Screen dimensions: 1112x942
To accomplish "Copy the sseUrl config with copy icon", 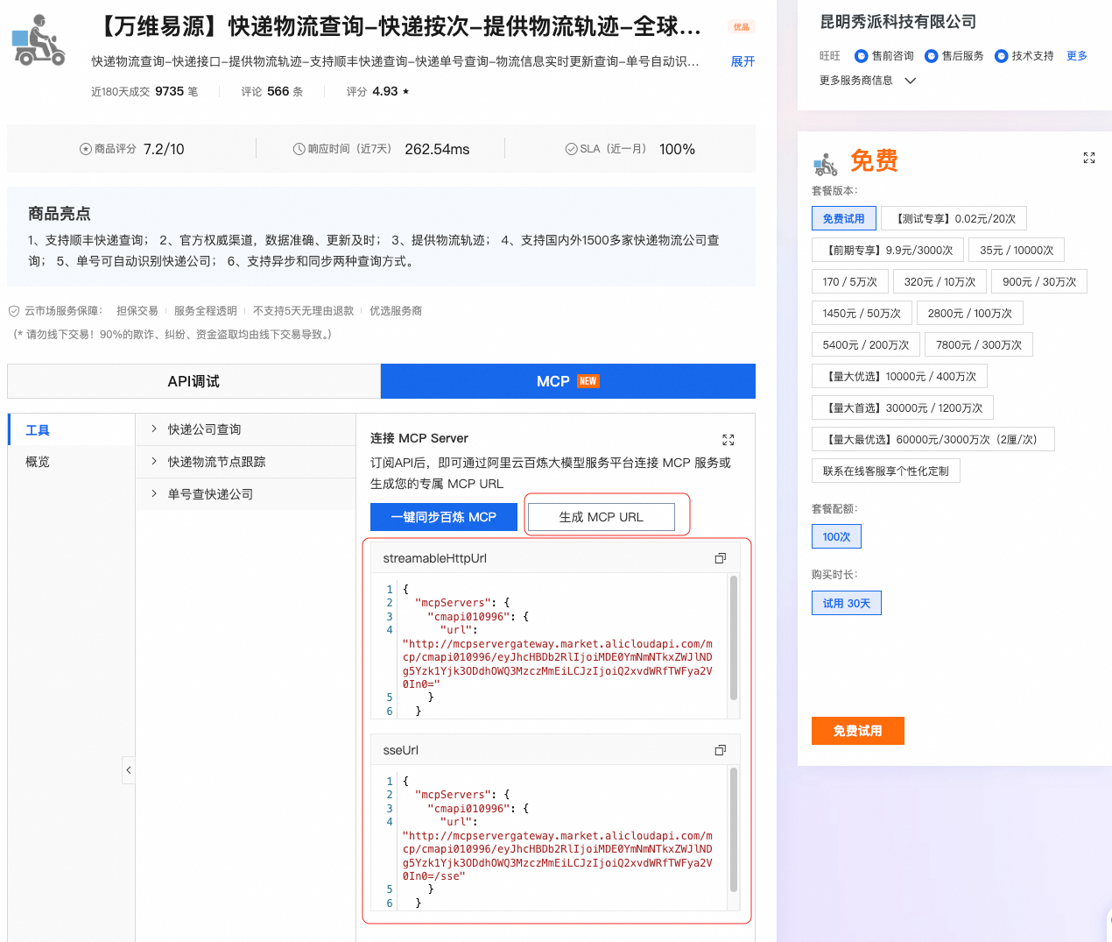I will pos(721,750).
